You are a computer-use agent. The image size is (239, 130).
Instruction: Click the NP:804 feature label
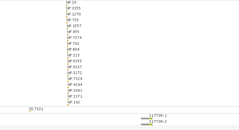[73, 49]
